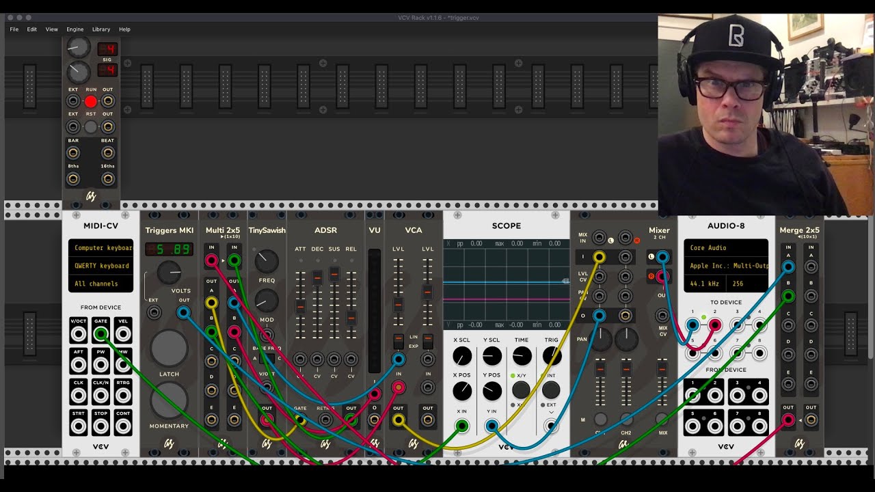Viewport: 875px width, 492px height.
Task: Click the SUS sustain slider on ADSR
Action: coord(334,274)
